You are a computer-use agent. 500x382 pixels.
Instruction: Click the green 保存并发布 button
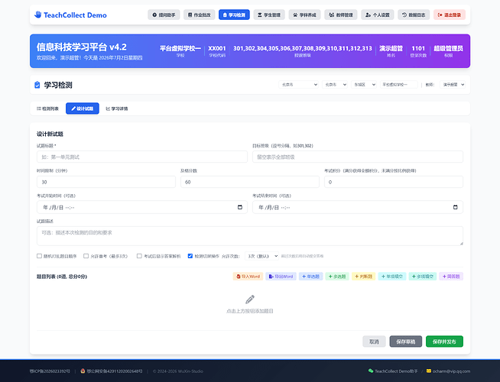coord(444,342)
